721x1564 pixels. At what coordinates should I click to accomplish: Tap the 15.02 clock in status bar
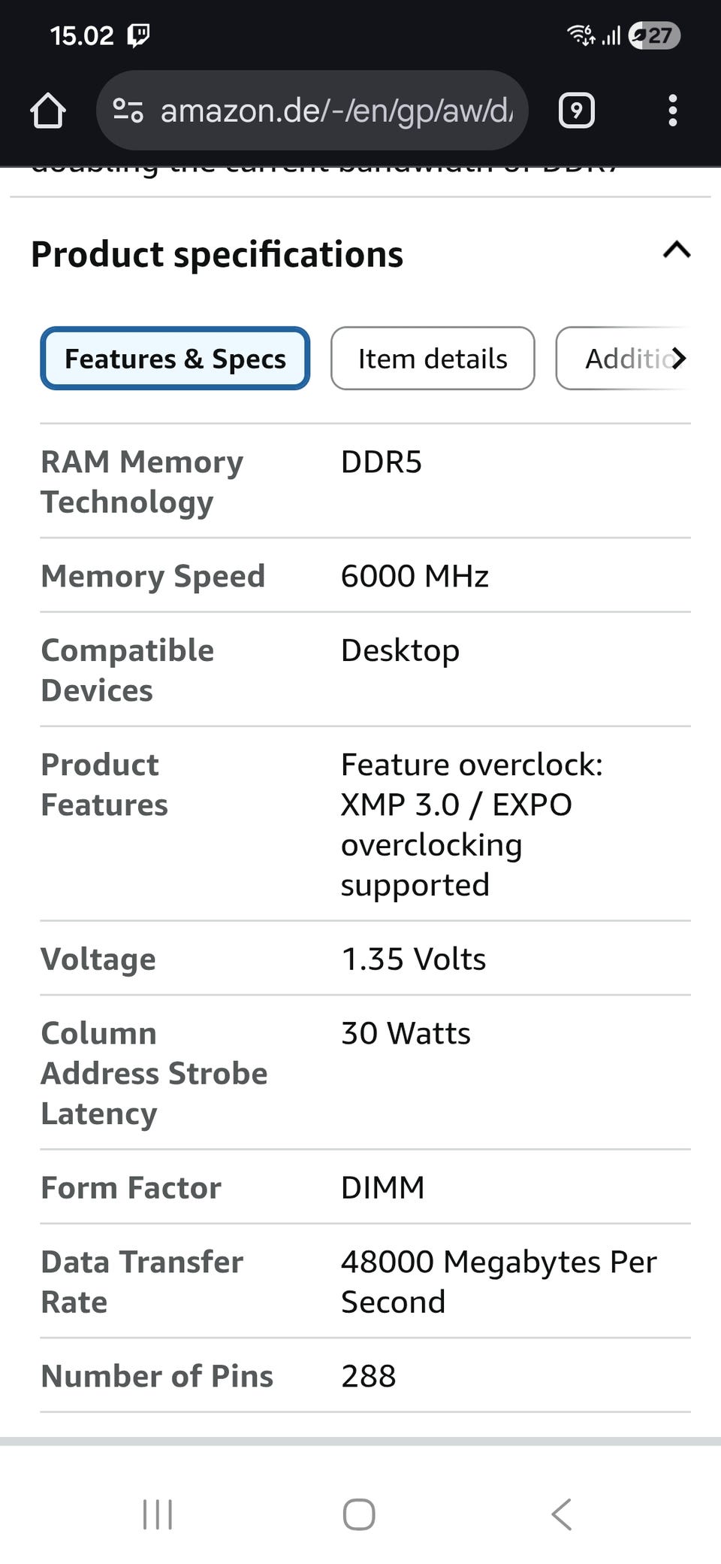[x=82, y=35]
